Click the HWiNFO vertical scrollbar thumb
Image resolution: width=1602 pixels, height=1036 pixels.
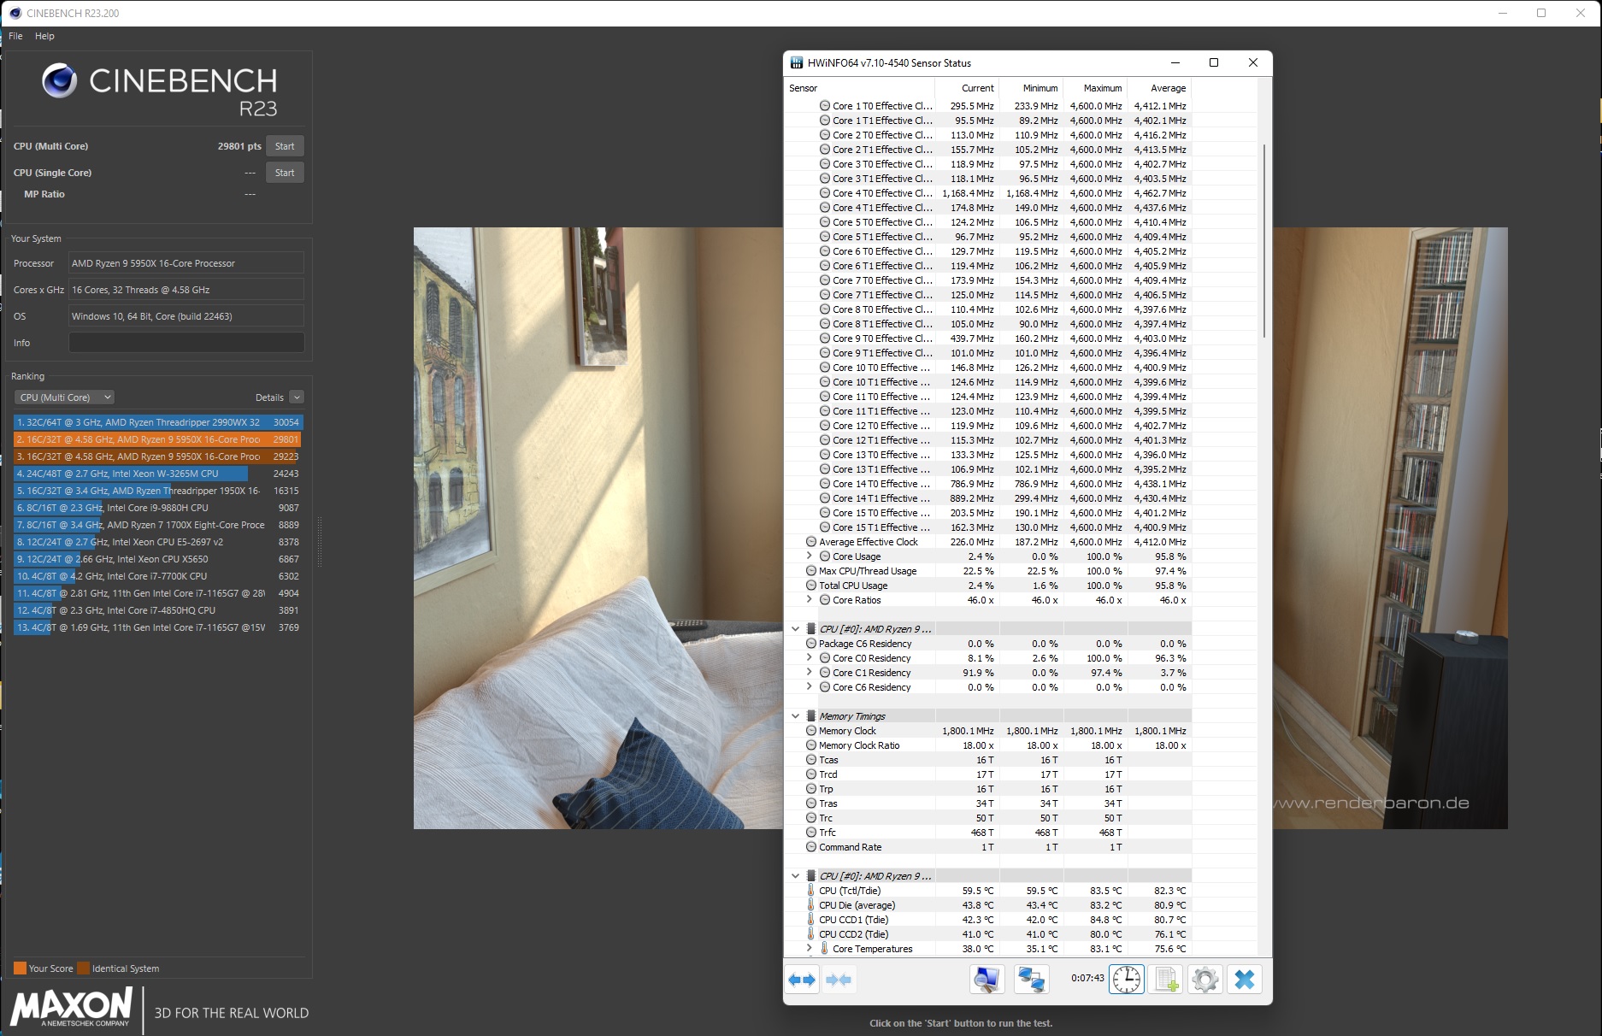click(1264, 243)
